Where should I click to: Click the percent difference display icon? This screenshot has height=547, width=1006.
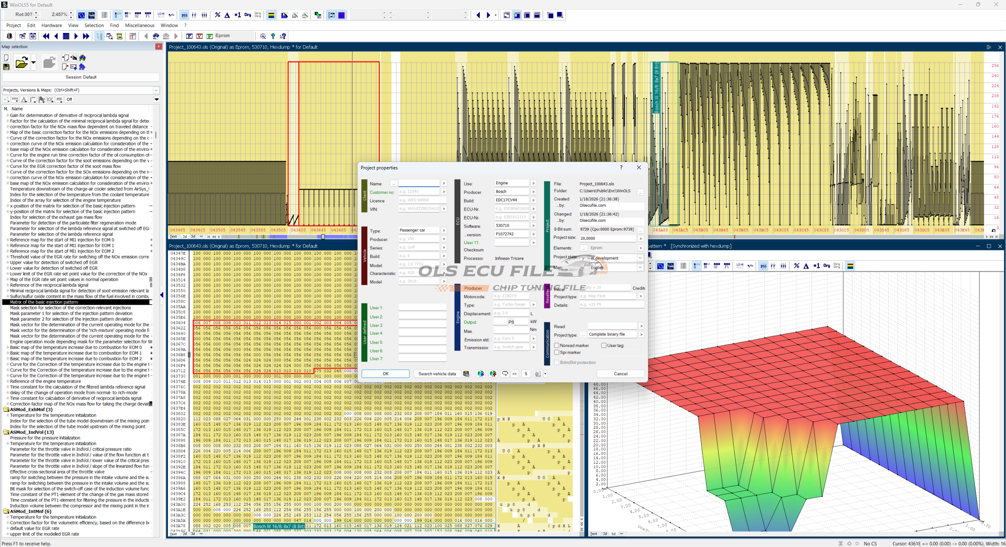click(217, 15)
